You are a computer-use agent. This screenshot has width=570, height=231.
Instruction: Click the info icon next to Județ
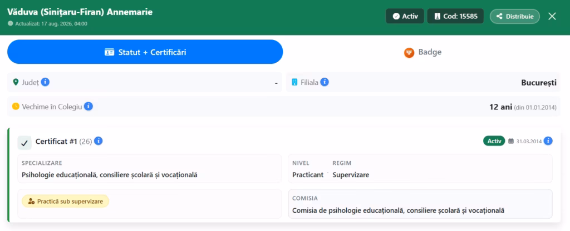(x=45, y=82)
